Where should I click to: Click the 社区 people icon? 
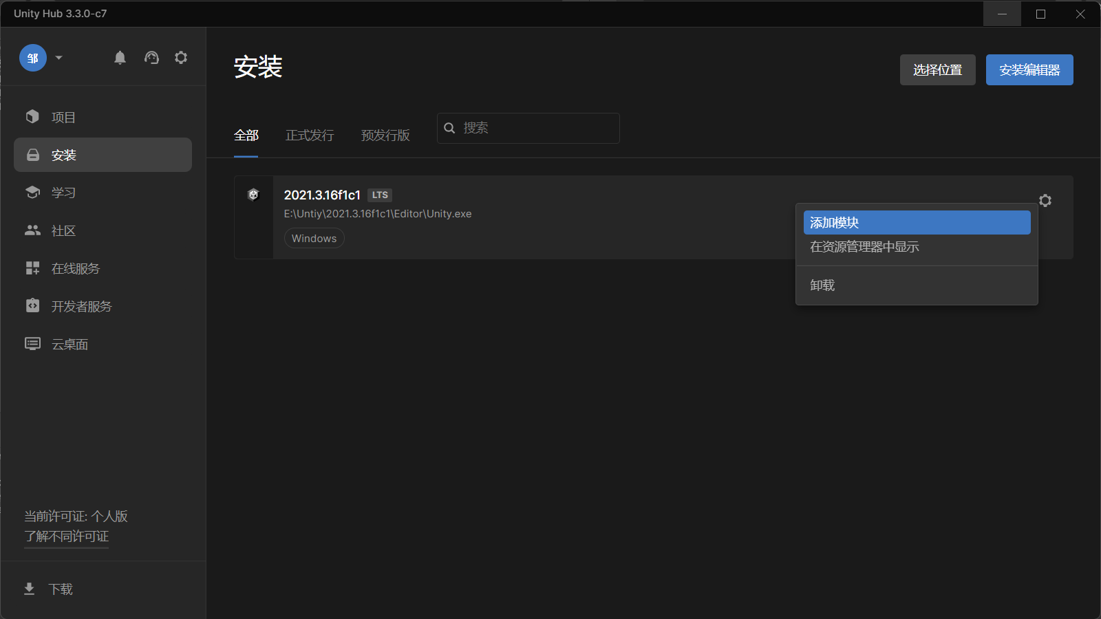tap(32, 230)
